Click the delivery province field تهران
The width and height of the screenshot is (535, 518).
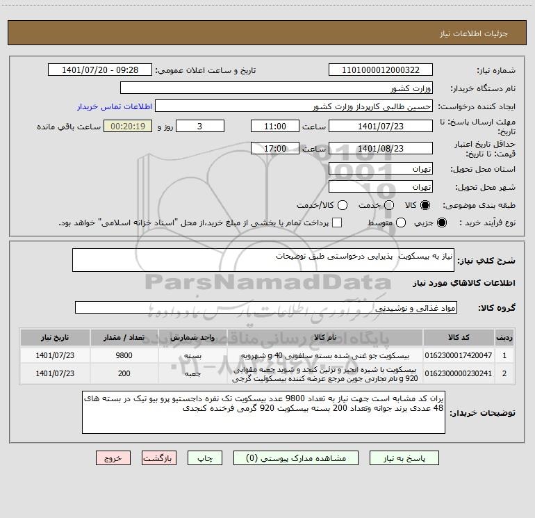point(381,168)
